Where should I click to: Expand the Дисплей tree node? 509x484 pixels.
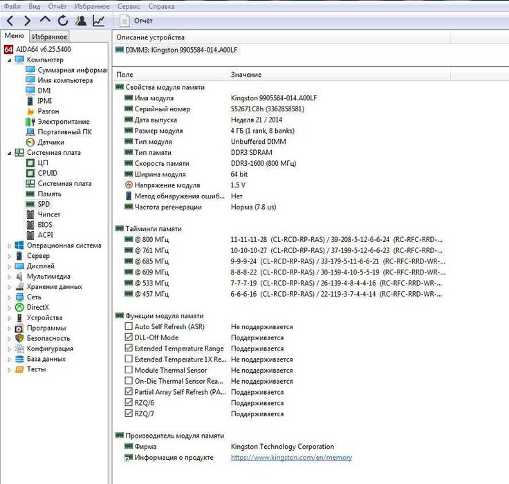coord(9,266)
